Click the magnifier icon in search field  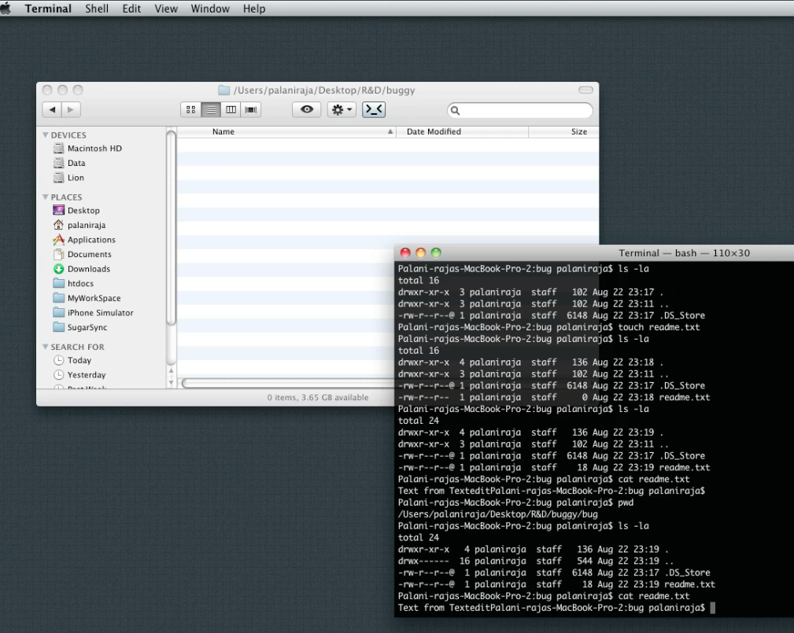(455, 110)
